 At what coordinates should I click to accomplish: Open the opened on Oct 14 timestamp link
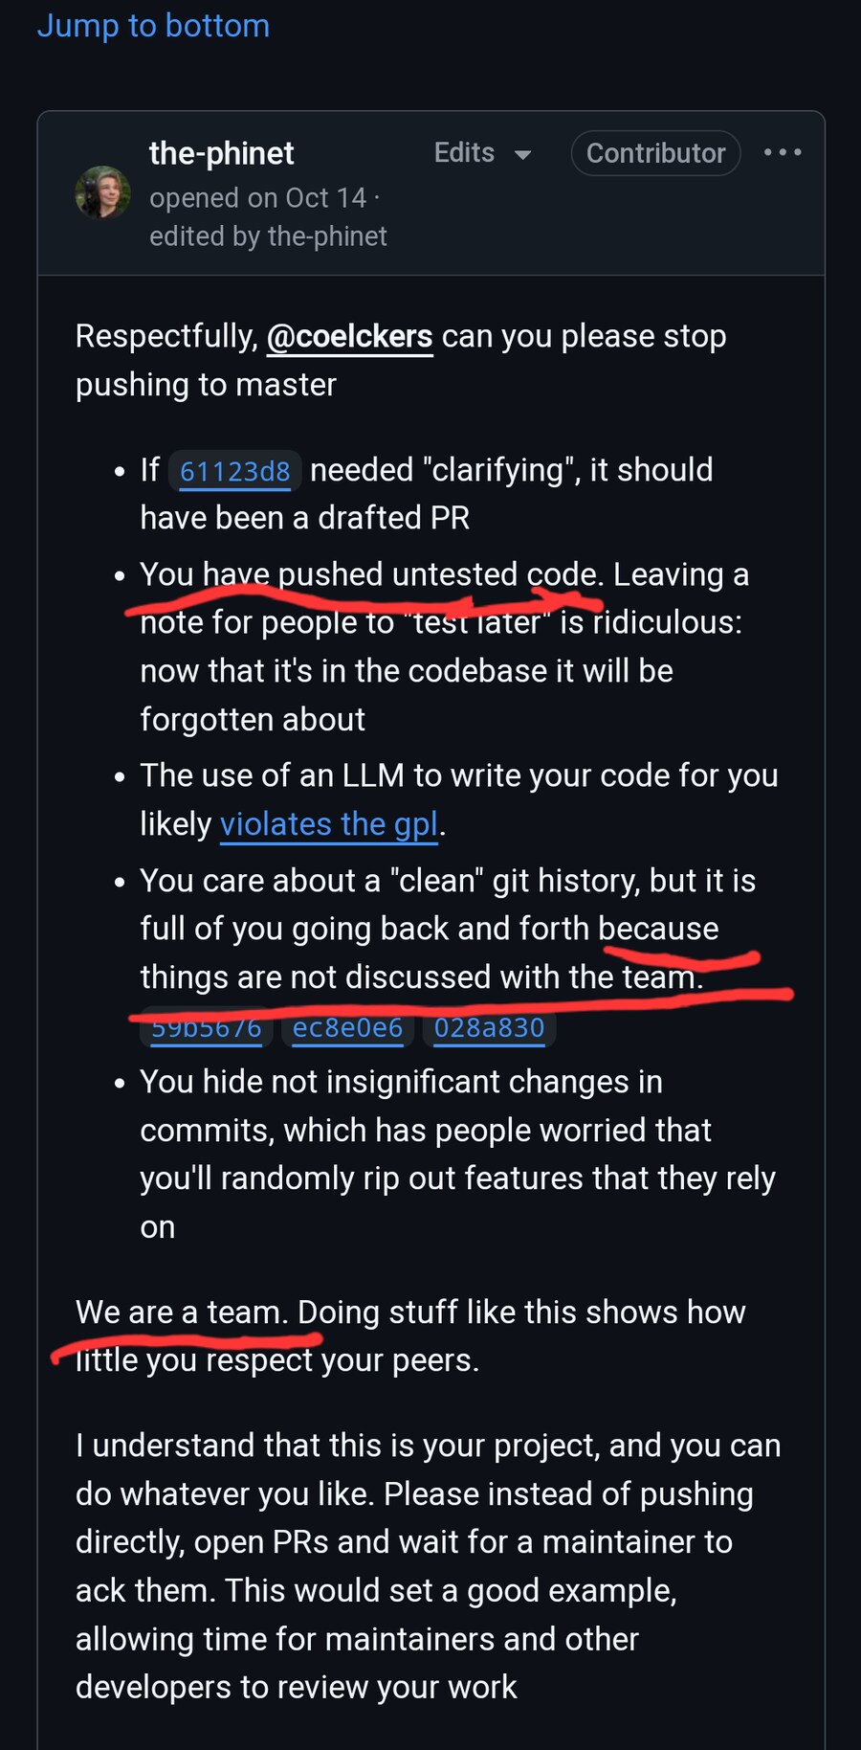coord(256,197)
